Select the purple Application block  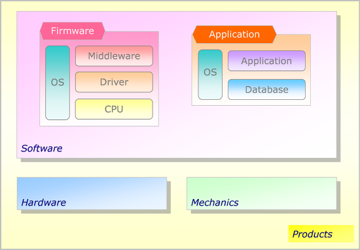click(x=266, y=61)
